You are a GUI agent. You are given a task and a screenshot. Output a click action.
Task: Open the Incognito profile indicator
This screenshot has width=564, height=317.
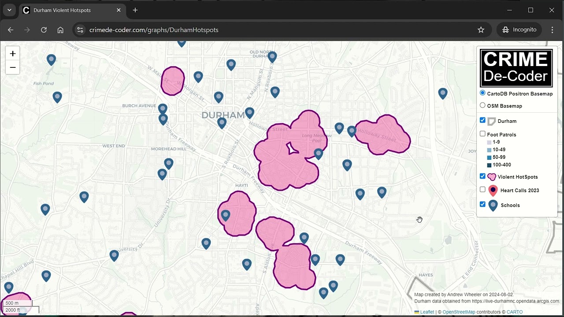pyautogui.click(x=519, y=30)
